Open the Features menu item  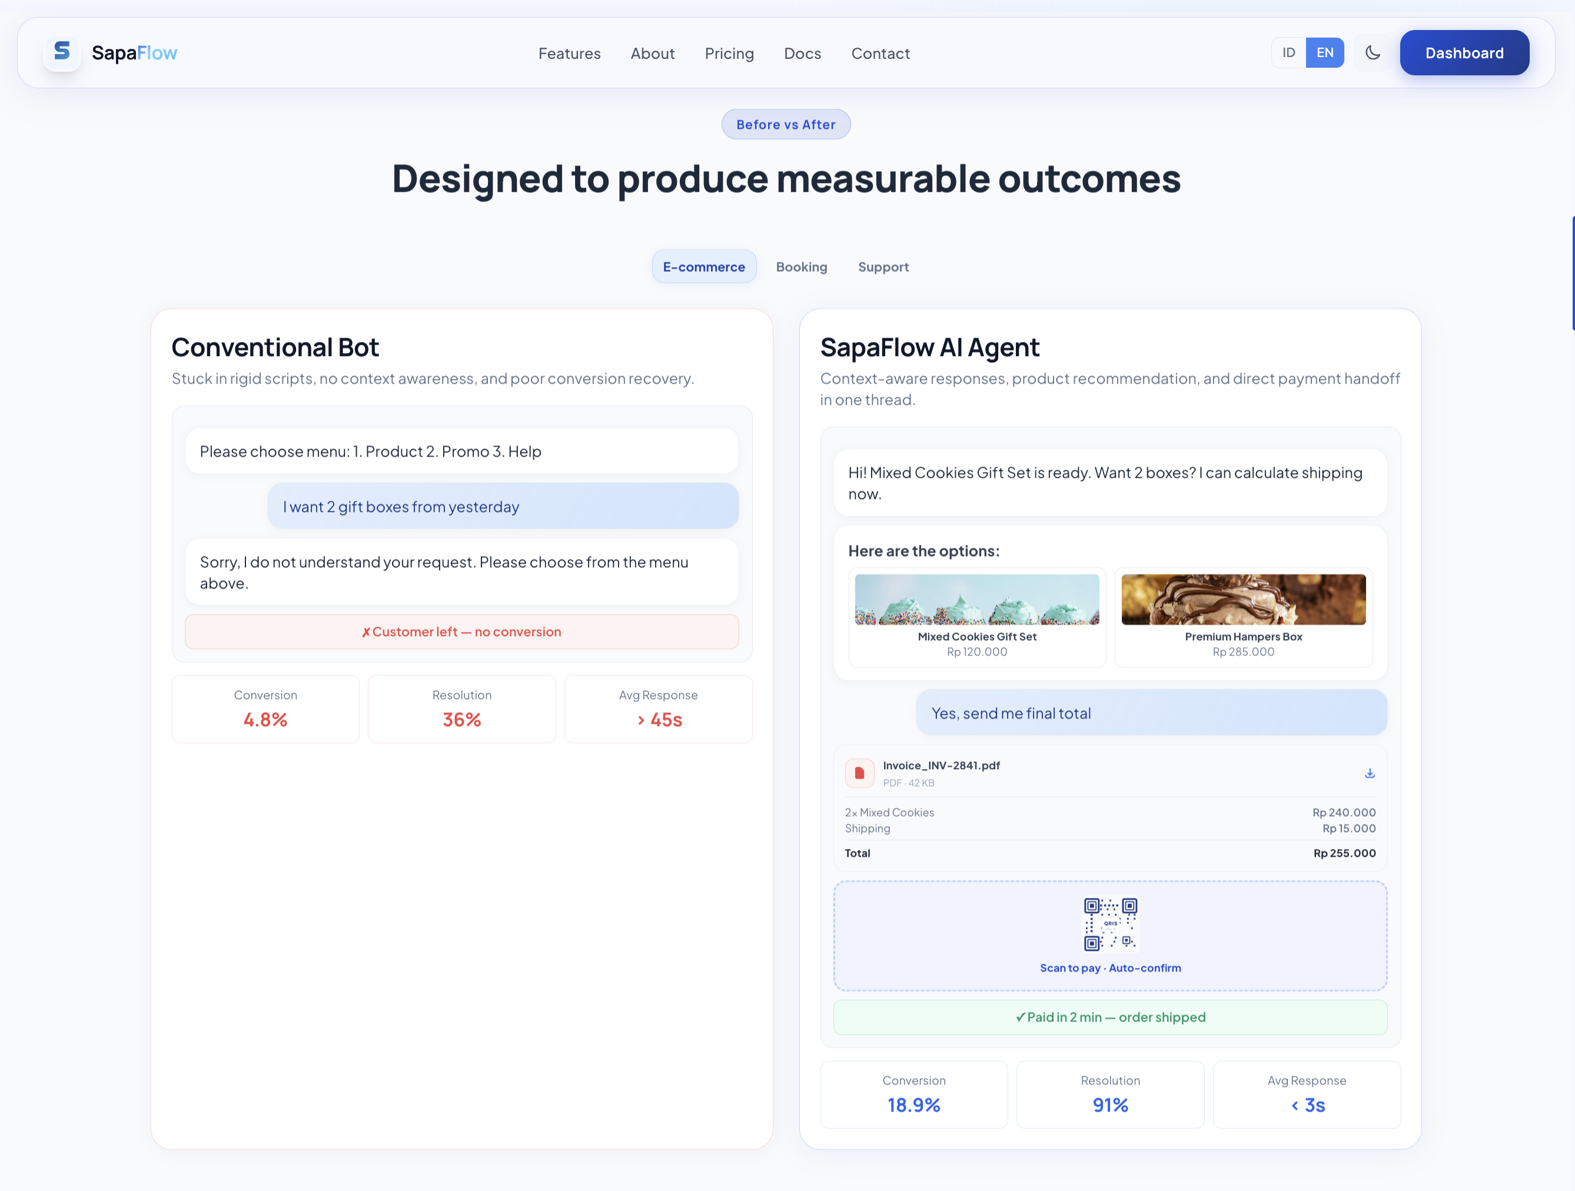point(569,54)
